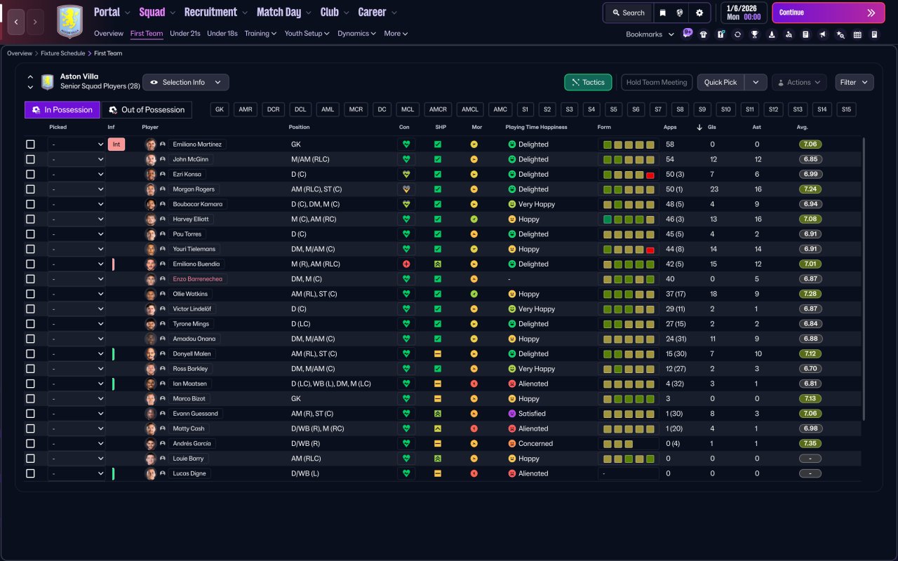Click Morgan Rogers' face portrait

coord(151,189)
